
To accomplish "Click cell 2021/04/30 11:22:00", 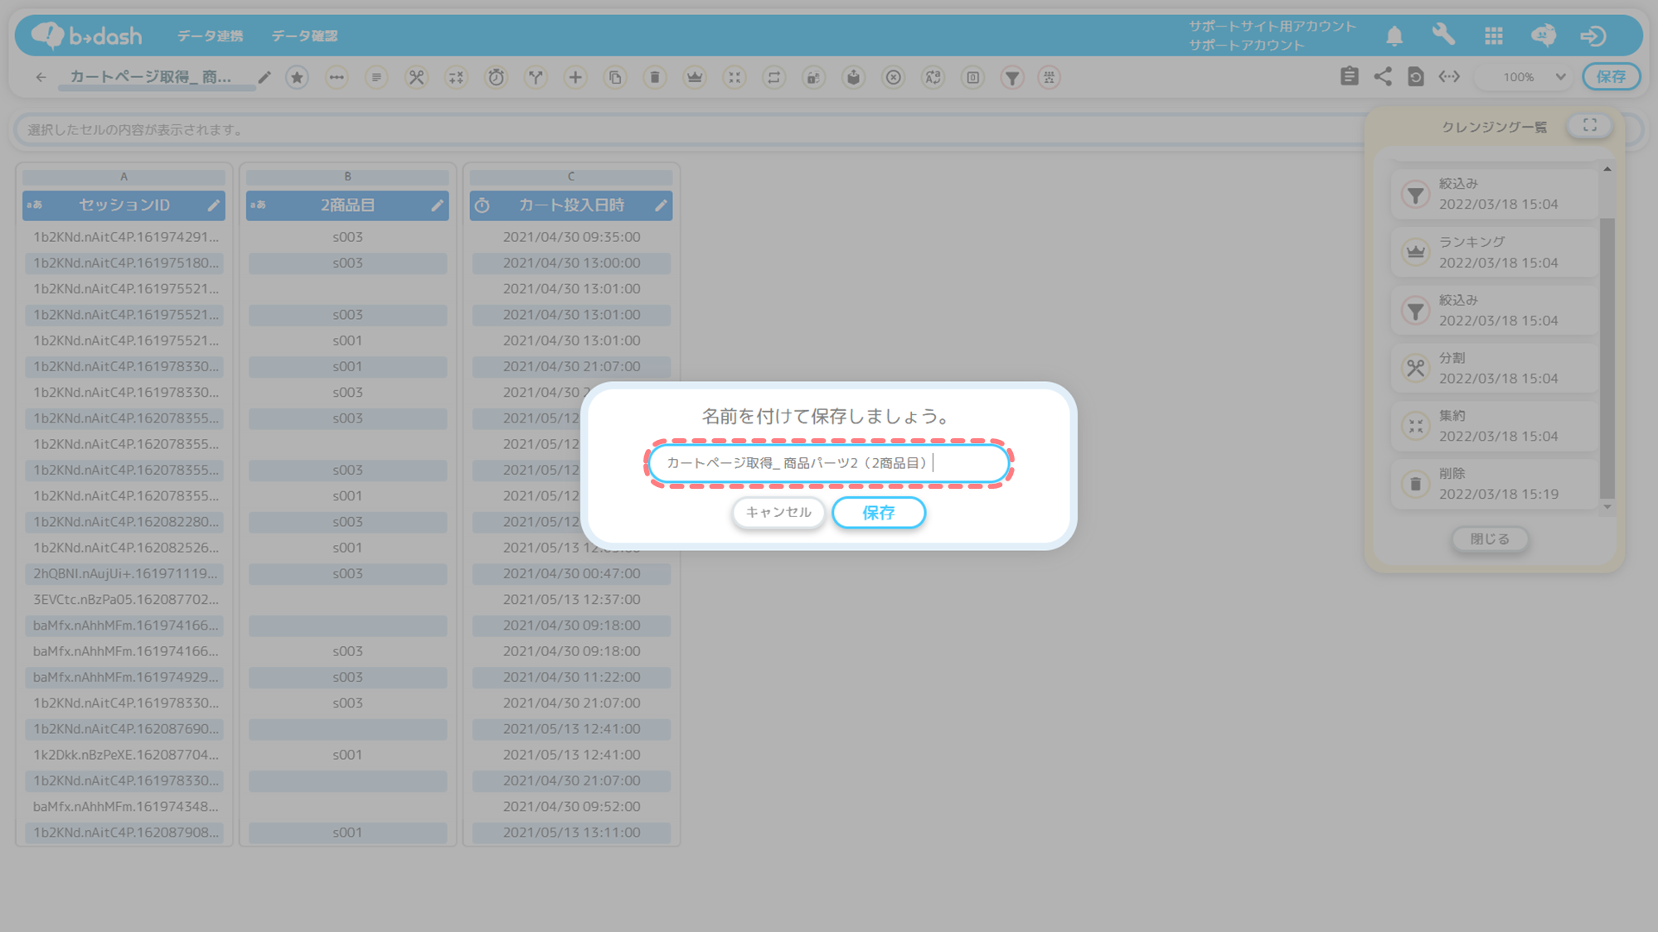I will point(571,677).
